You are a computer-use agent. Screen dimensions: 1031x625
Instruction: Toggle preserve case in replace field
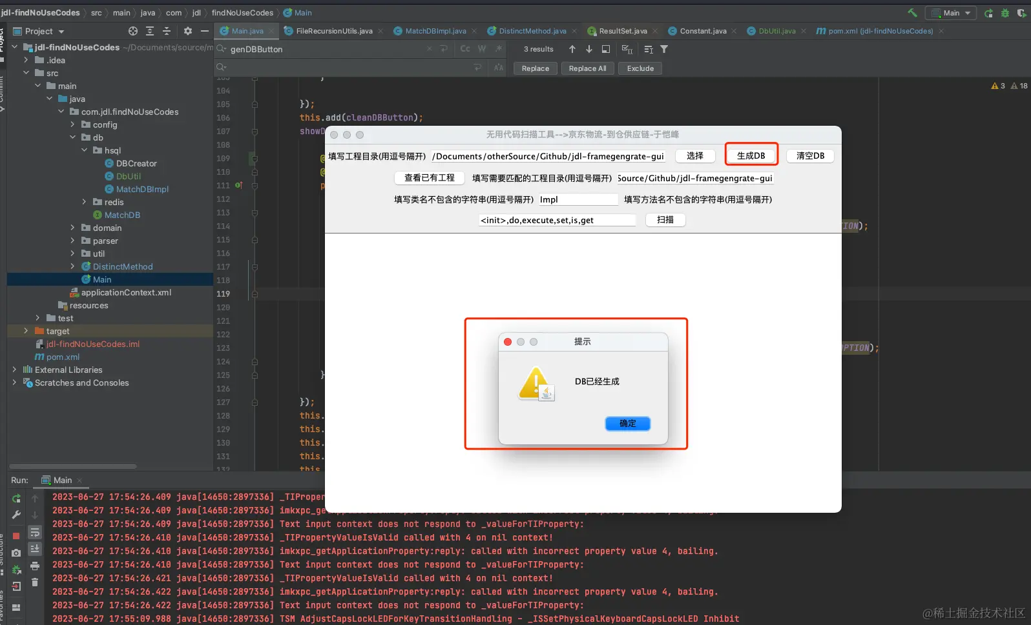click(x=499, y=67)
